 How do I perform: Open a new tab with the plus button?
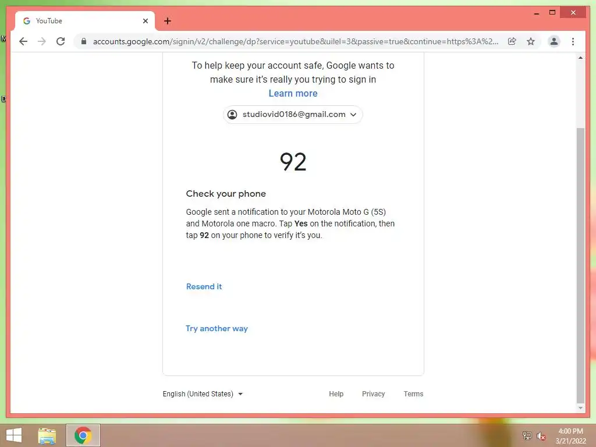tap(168, 21)
